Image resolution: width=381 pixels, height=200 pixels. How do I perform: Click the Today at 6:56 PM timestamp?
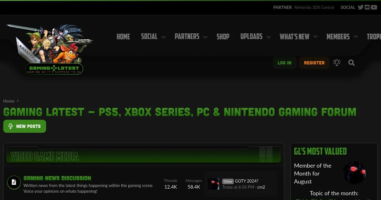(x=238, y=187)
